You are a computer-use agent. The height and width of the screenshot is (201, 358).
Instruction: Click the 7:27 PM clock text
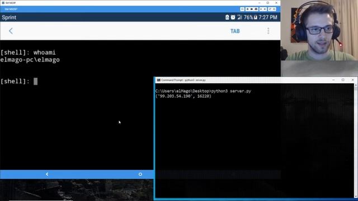click(x=268, y=17)
